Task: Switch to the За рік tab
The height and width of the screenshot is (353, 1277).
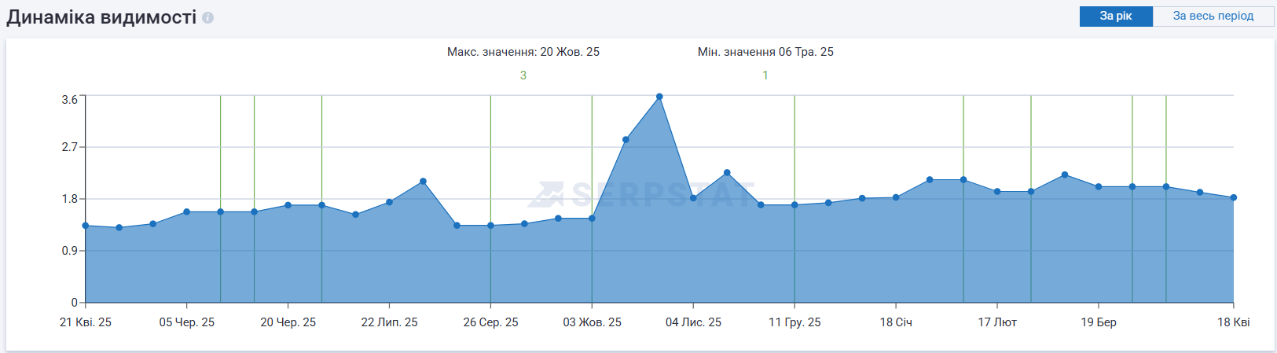Action: pos(1115,16)
